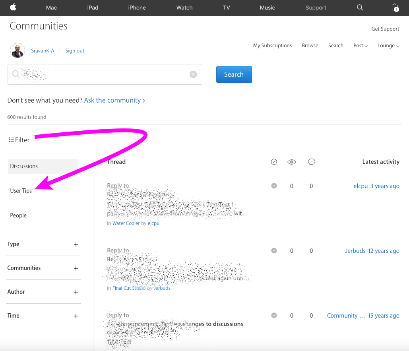The image size is (409, 351).
Task: Click Ask the community link
Action: tap(114, 101)
